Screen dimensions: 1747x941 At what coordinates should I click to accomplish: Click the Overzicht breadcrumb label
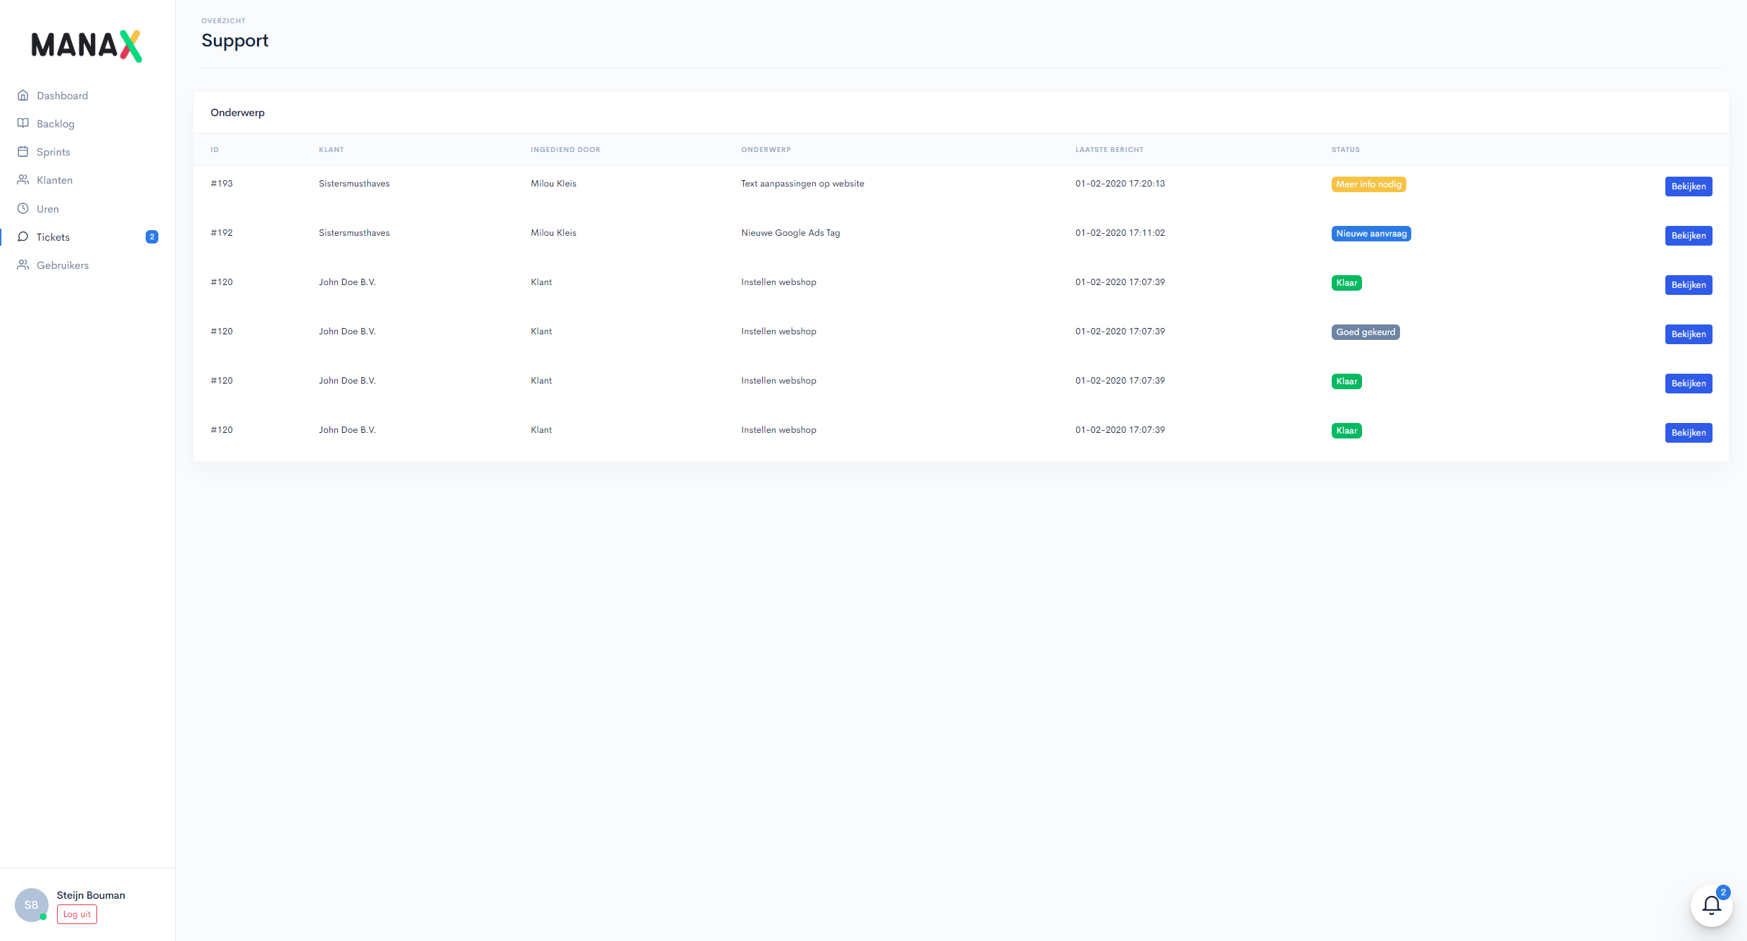[223, 20]
